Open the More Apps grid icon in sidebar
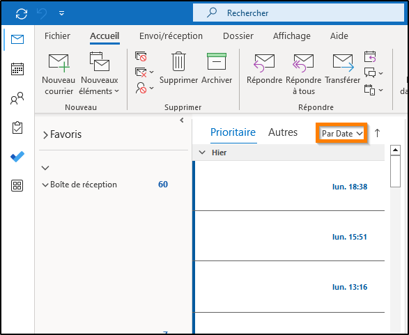 pos(17,186)
